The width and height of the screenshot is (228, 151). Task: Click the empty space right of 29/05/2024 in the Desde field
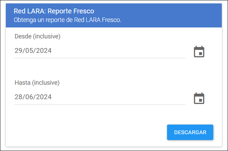click(118, 51)
